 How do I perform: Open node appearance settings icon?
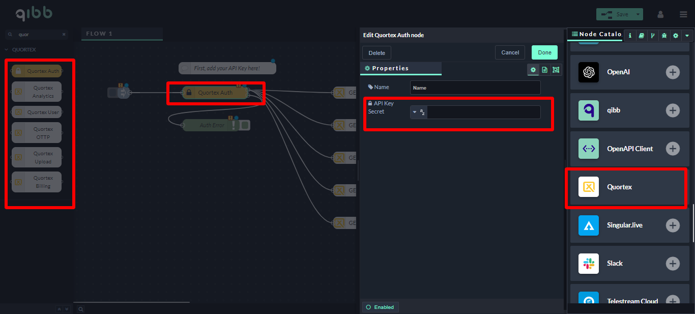556,70
